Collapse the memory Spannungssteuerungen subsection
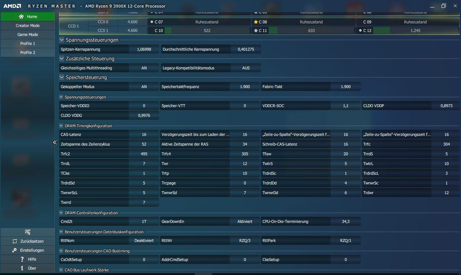461x275 pixels. [x=61, y=97]
